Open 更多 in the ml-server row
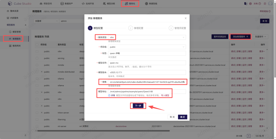This screenshot has height=139, width=276. pyautogui.click(x=262, y=126)
